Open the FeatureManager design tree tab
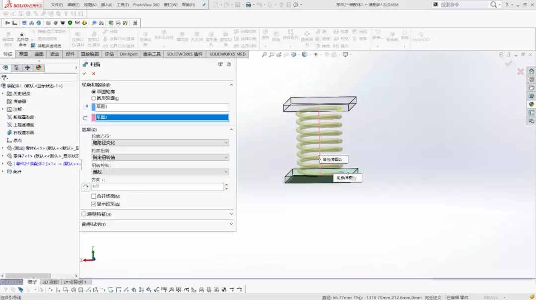This screenshot has width=536, height=300. click(x=5, y=68)
